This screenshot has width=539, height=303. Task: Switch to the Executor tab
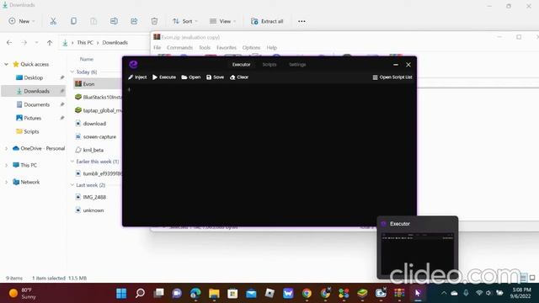tap(242, 65)
